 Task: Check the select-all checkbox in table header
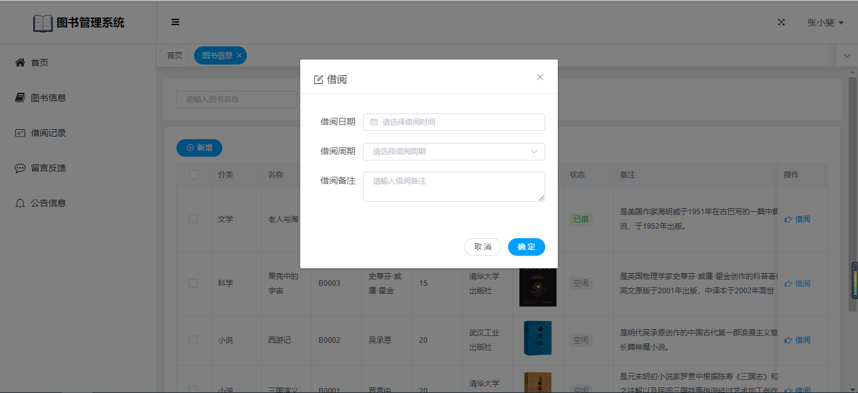(x=194, y=174)
